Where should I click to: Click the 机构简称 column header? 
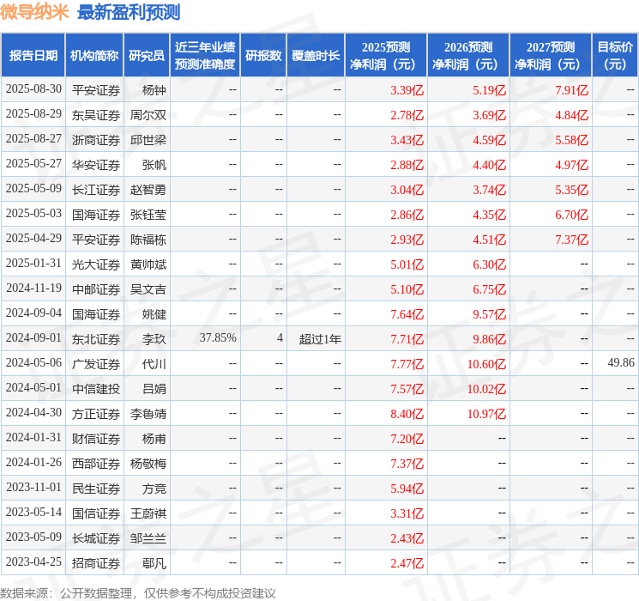tap(94, 55)
